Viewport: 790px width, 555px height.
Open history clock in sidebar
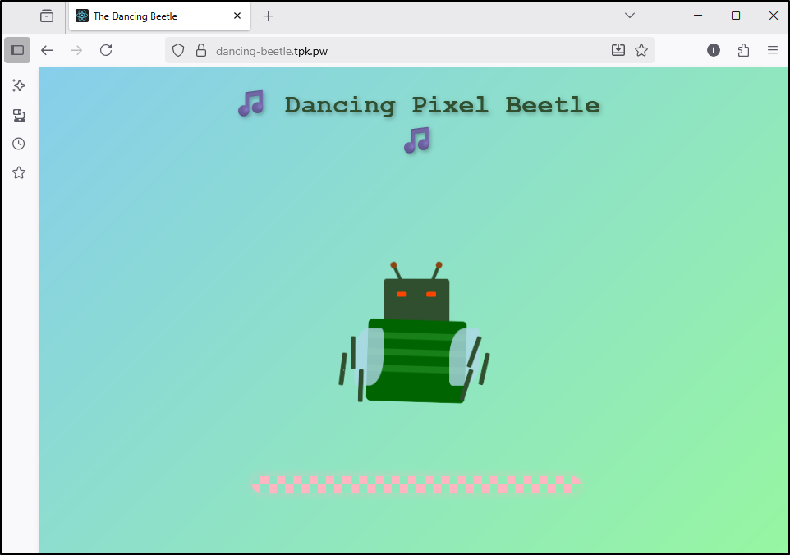(x=19, y=144)
